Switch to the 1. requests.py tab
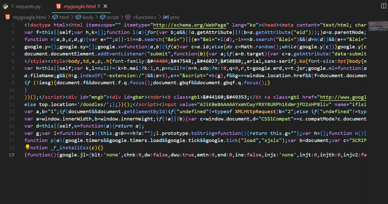 [26, 7]
